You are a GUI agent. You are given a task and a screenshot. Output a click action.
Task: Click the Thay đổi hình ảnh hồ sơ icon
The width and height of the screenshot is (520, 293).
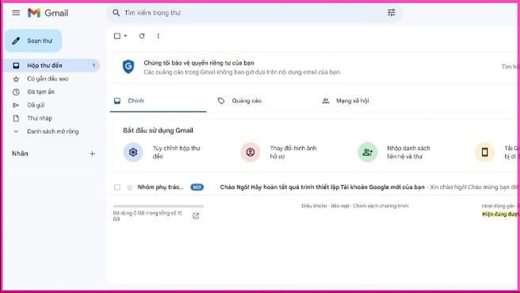[x=250, y=152]
